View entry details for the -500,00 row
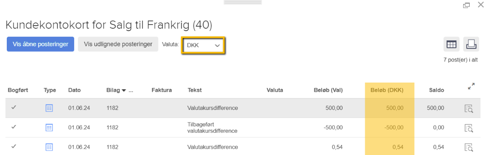 (x=469, y=128)
